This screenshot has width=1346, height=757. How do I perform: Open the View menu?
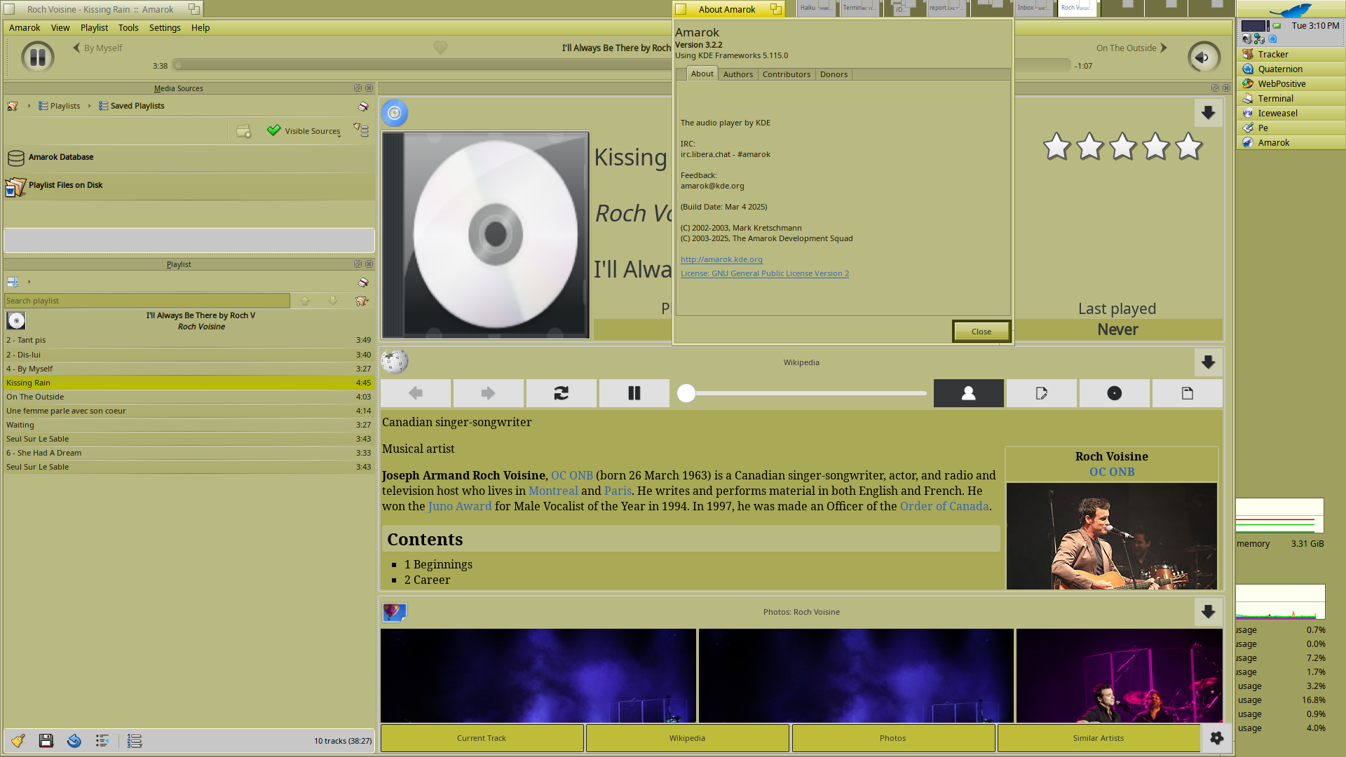pos(60,27)
